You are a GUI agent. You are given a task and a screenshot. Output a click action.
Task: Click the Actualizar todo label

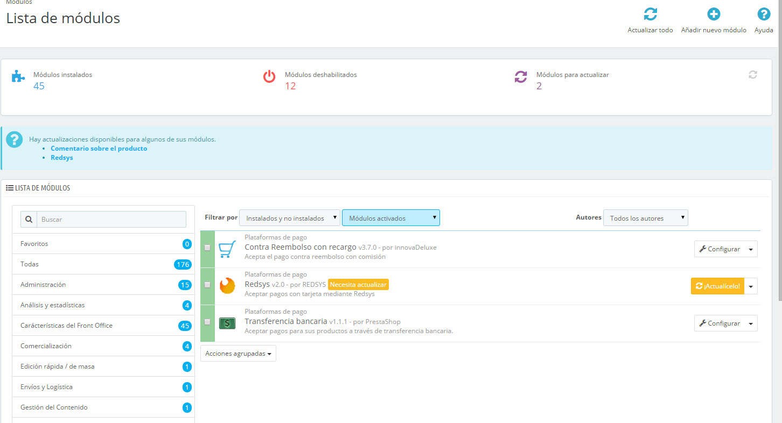[650, 30]
